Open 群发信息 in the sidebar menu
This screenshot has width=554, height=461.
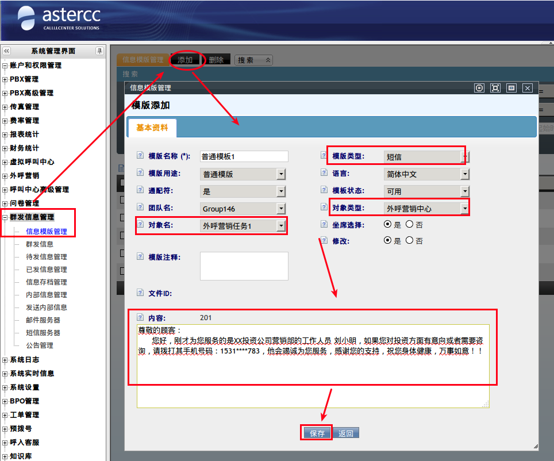pos(40,244)
